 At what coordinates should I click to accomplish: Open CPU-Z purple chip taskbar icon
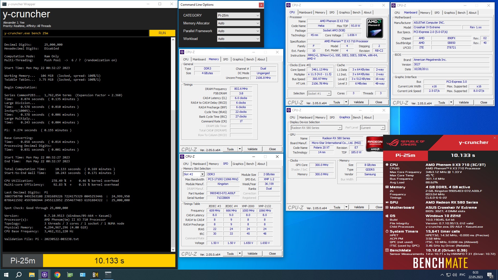pyautogui.click(x=45, y=275)
